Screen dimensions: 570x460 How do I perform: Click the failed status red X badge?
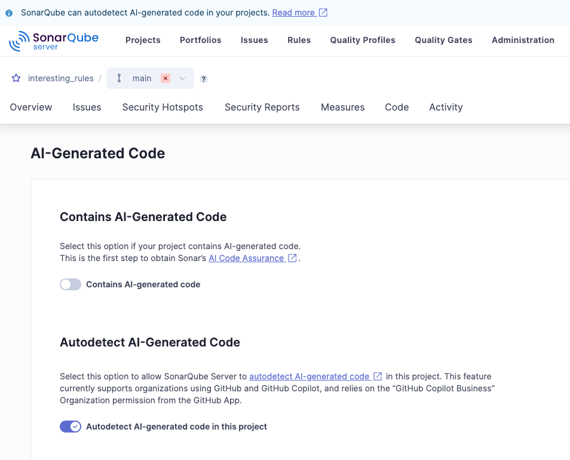[166, 78]
